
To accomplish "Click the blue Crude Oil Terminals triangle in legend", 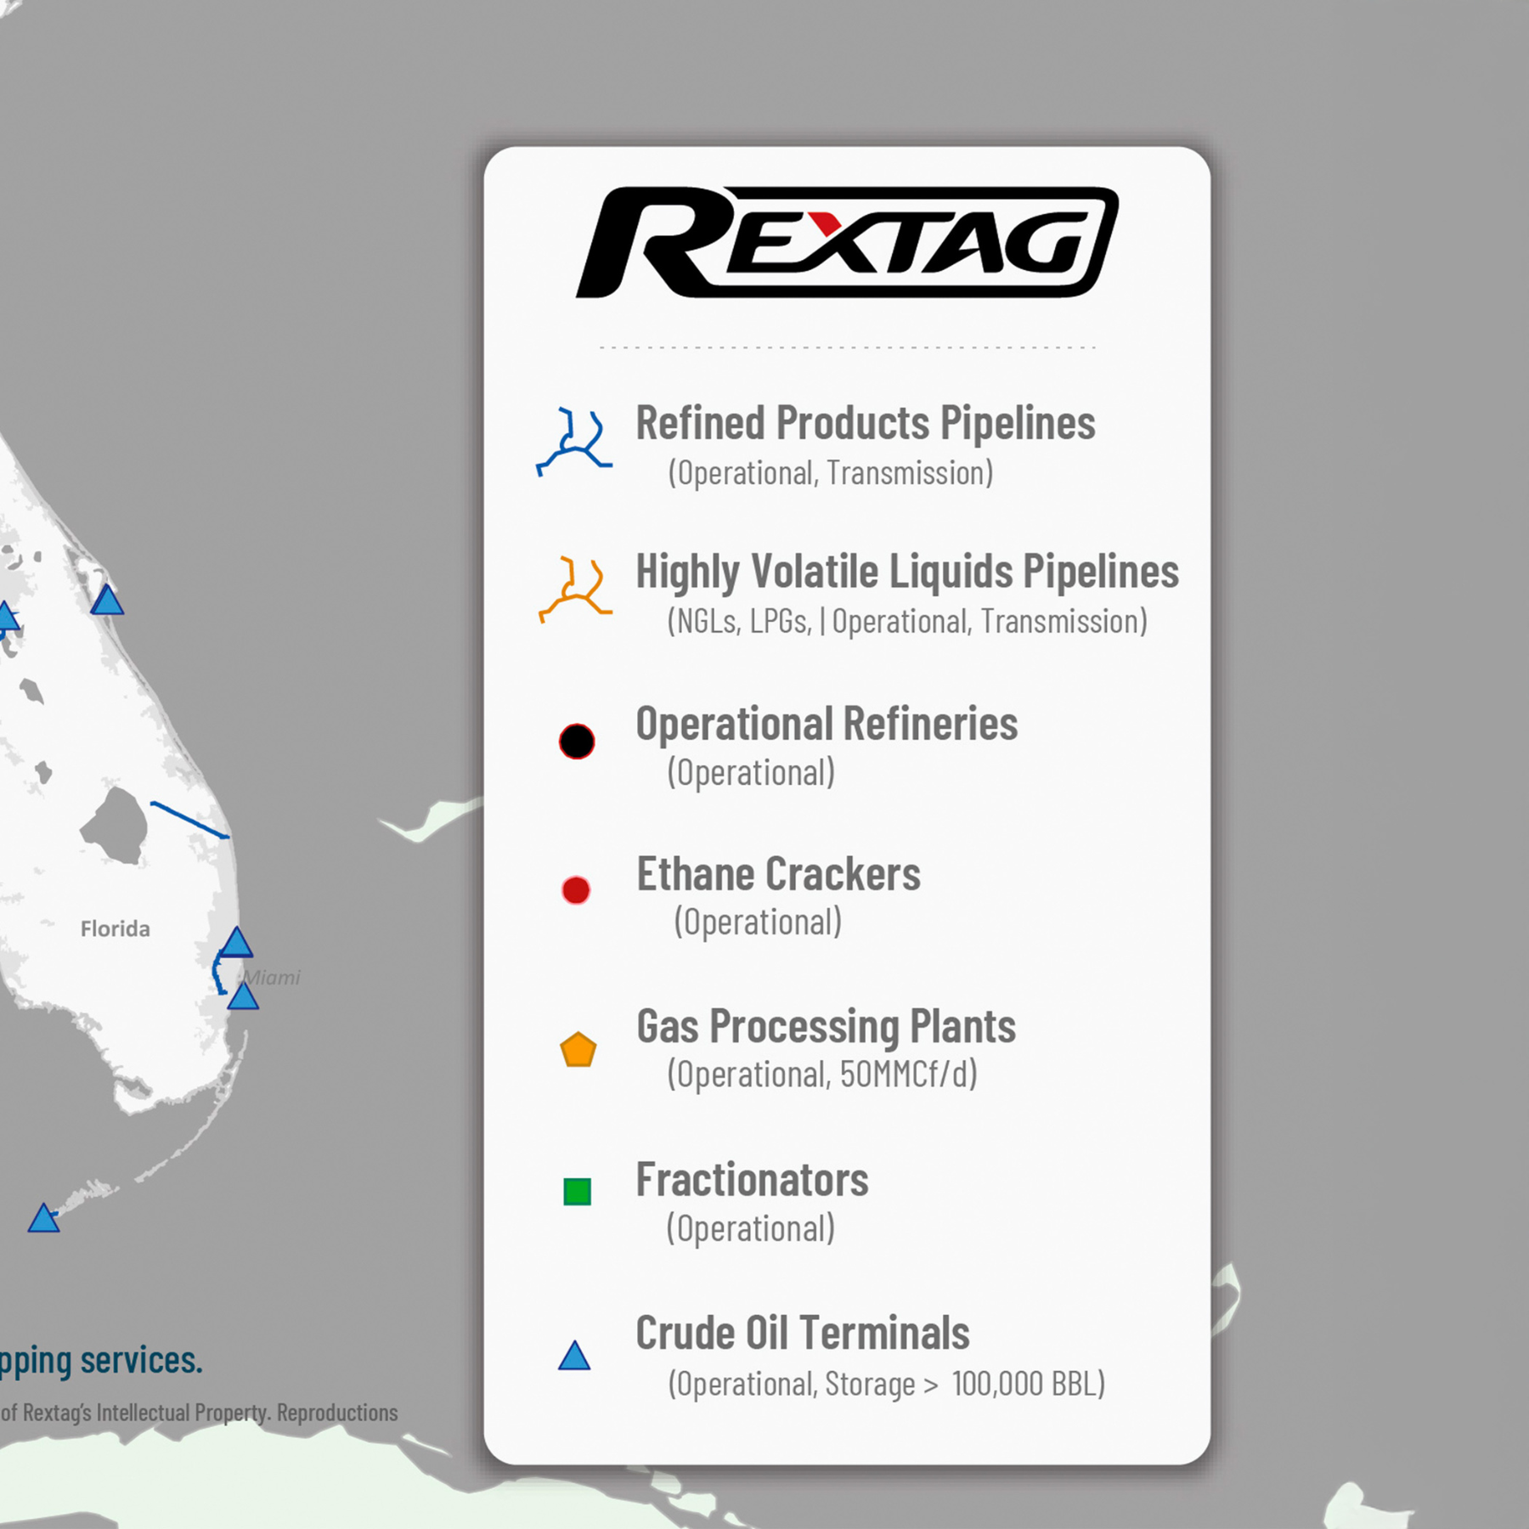I will pyautogui.click(x=574, y=1356).
